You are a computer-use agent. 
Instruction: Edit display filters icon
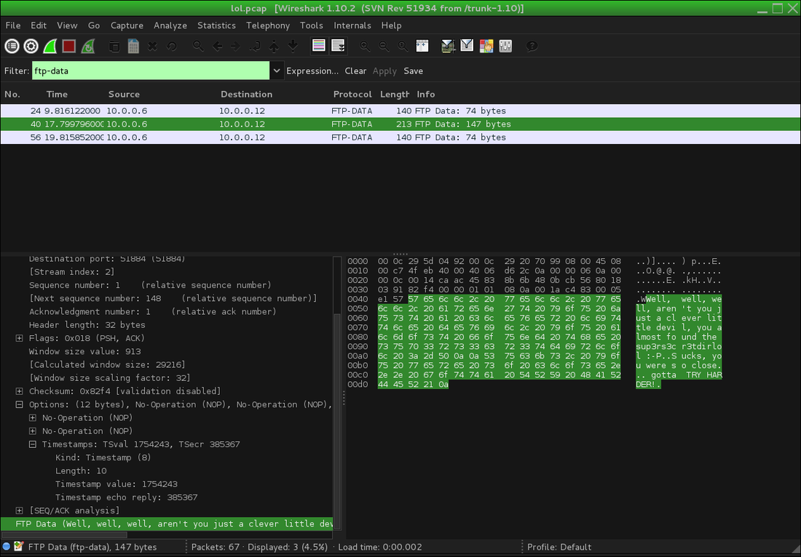(x=467, y=47)
